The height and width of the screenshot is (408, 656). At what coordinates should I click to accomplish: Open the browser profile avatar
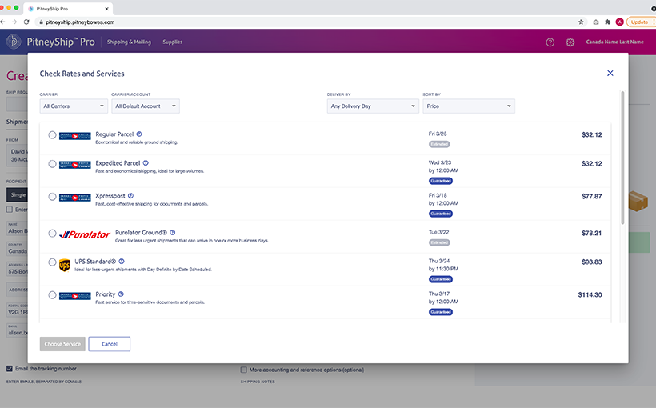pyautogui.click(x=620, y=22)
